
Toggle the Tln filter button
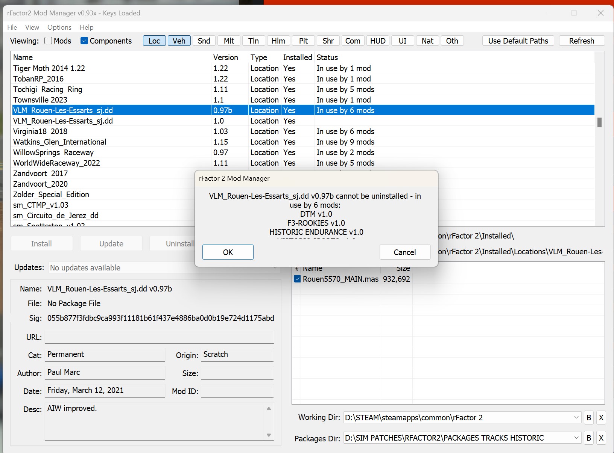point(254,41)
